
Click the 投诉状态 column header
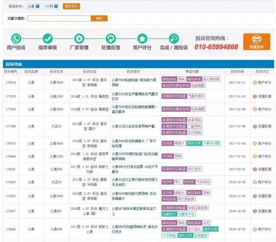[x=262, y=71]
